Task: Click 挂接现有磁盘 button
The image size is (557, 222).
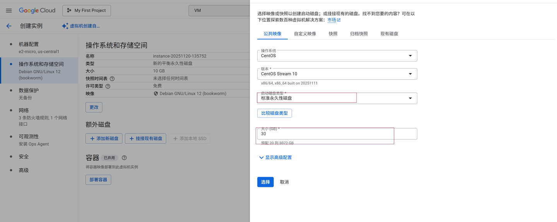Action: click(x=145, y=138)
